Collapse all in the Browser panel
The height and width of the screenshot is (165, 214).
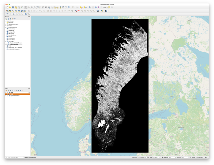coord(13,19)
